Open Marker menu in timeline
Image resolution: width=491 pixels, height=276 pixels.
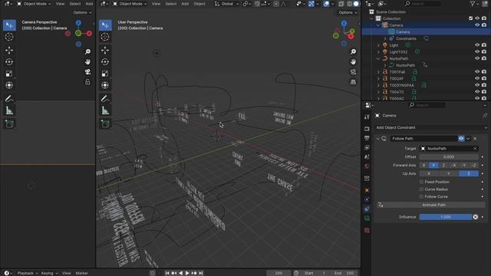click(82, 273)
